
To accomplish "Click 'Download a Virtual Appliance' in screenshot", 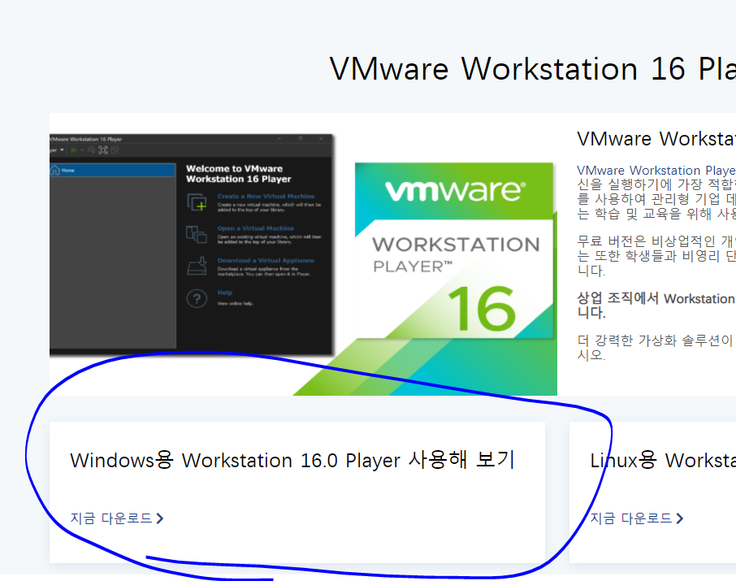I will (x=266, y=260).
